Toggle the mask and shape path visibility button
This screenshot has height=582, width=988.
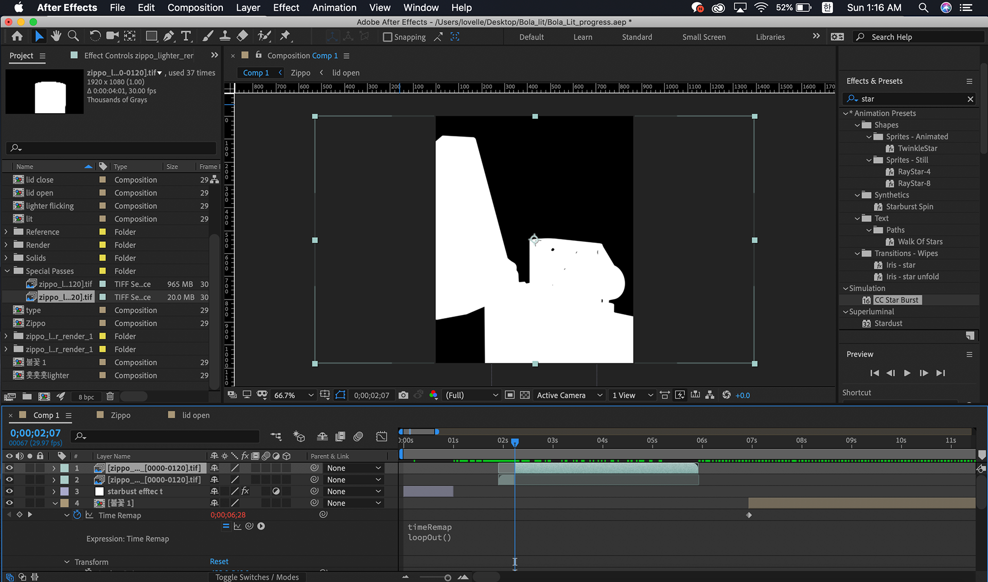[340, 395]
